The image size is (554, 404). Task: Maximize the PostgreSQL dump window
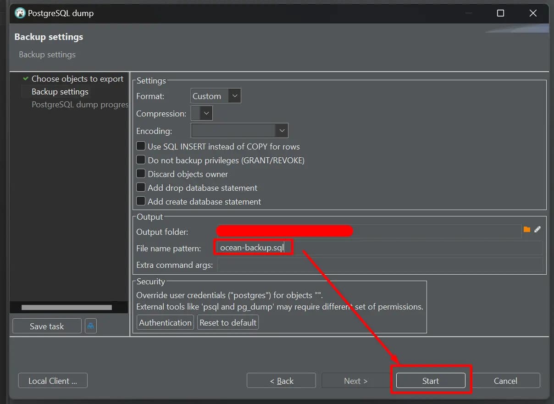(500, 13)
